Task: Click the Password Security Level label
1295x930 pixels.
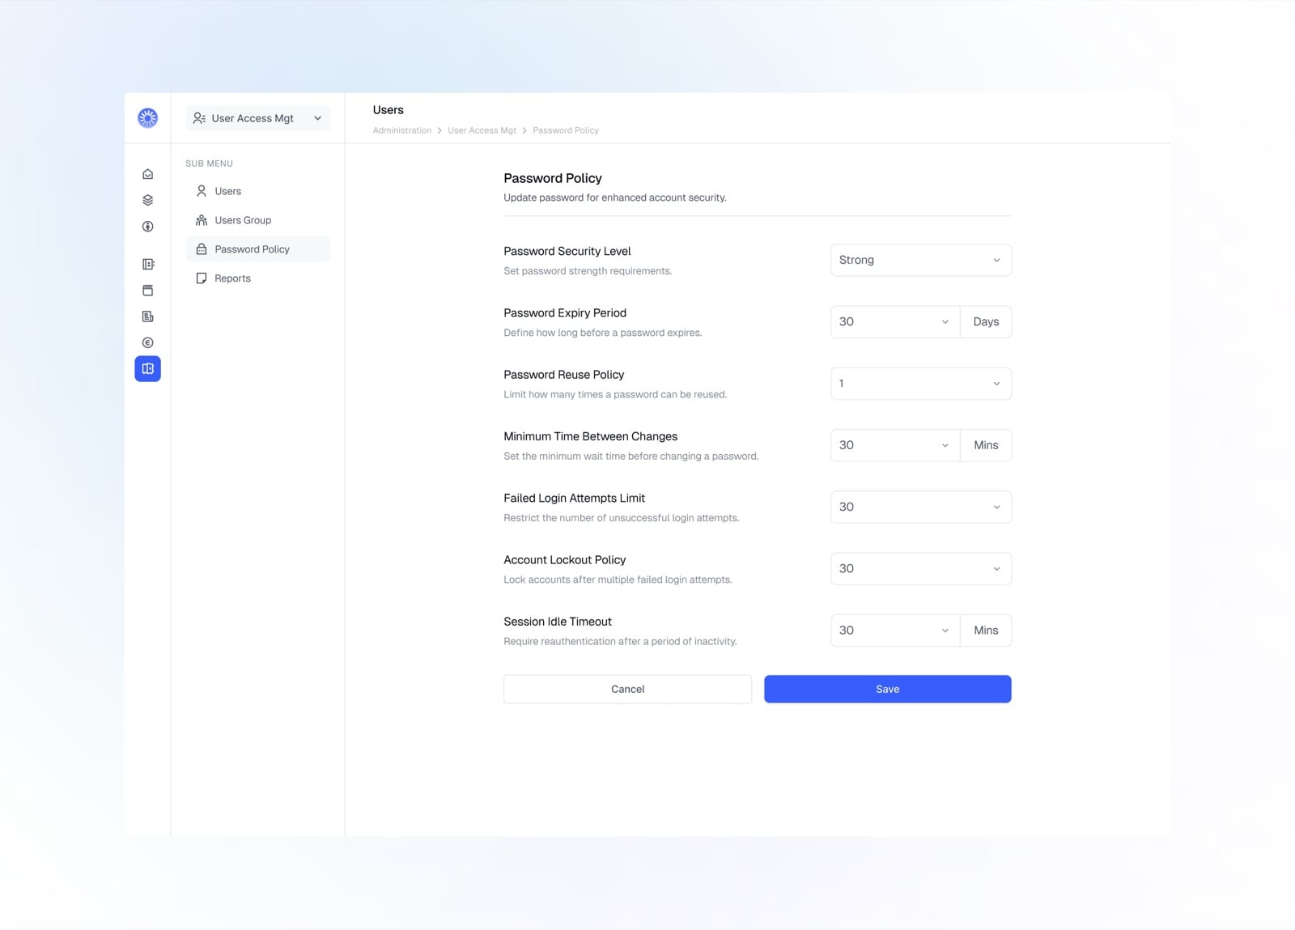Action: tap(567, 251)
